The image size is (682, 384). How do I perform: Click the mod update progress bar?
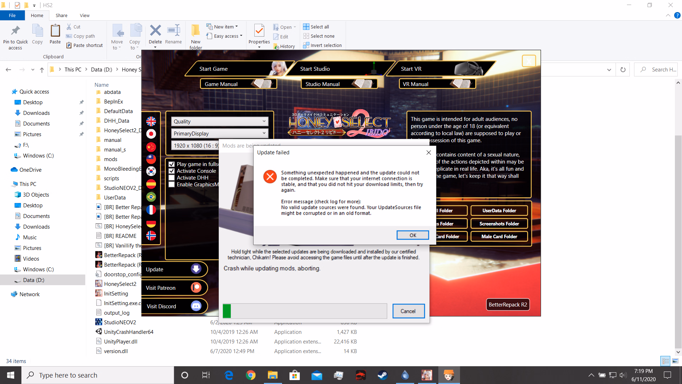(305, 311)
